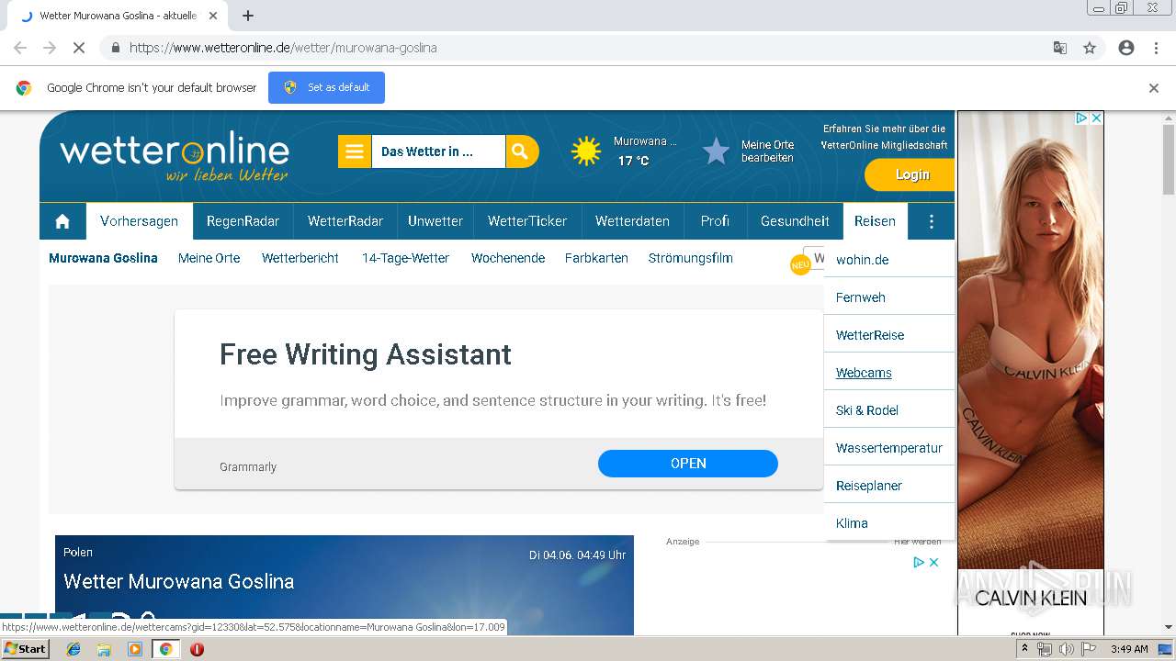Go to the home icon in navigation bar
The height and width of the screenshot is (661, 1176).
tap(62, 221)
